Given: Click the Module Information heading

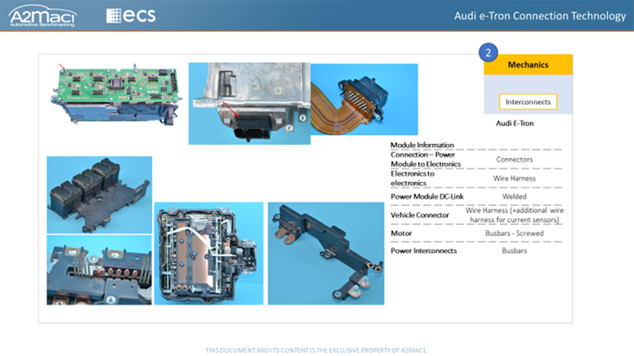Looking at the screenshot, I should [422, 145].
